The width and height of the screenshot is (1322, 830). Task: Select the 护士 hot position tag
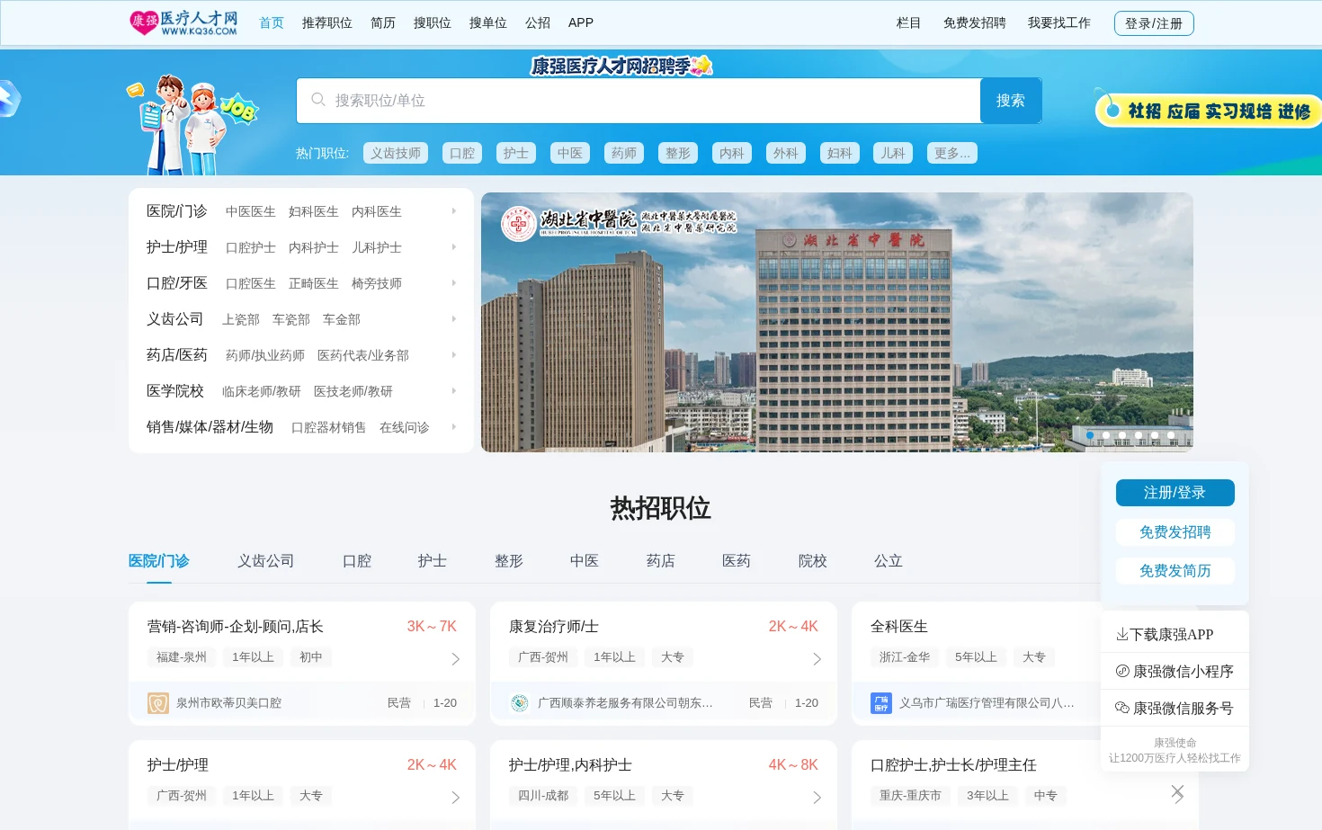pos(516,153)
